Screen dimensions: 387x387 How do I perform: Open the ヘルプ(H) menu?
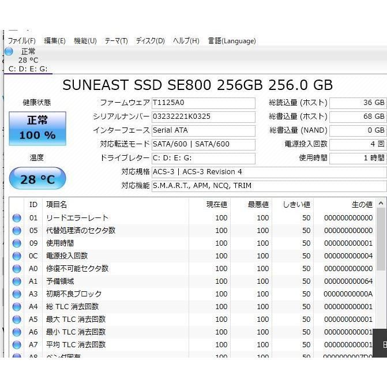(186, 41)
